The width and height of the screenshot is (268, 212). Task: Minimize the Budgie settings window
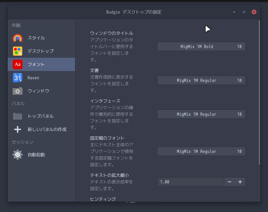coord(234,12)
